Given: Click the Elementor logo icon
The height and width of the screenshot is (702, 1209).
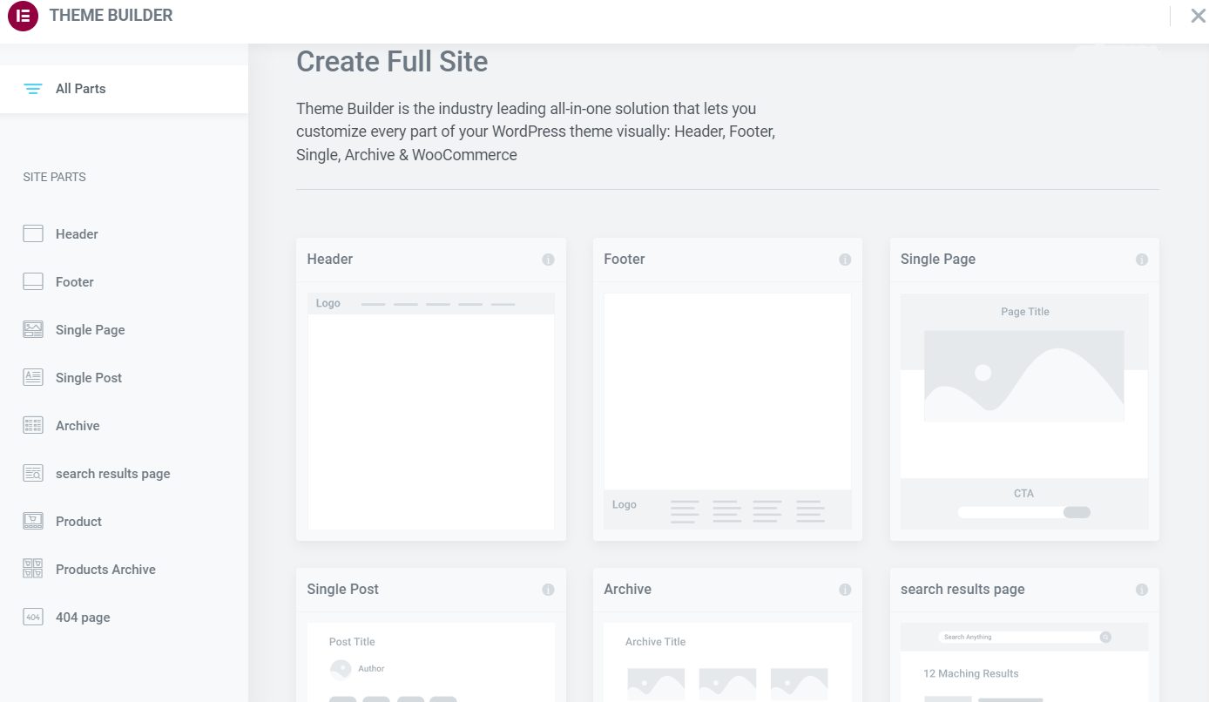Looking at the screenshot, I should click(x=23, y=16).
